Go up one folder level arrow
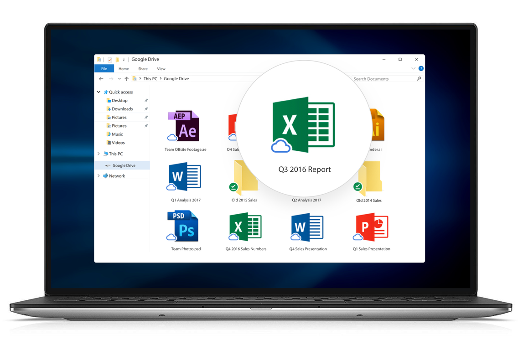This screenshot has height=345, width=518. click(126, 78)
